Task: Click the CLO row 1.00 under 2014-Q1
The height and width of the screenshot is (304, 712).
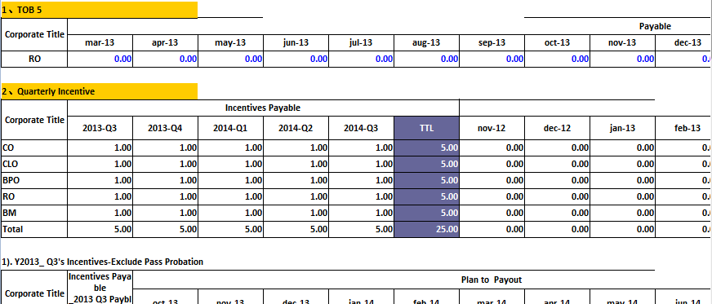Action: point(231,164)
